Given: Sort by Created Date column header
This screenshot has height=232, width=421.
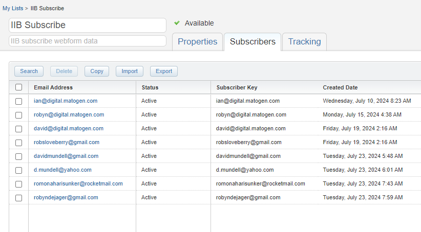Looking at the screenshot, I should coord(340,87).
